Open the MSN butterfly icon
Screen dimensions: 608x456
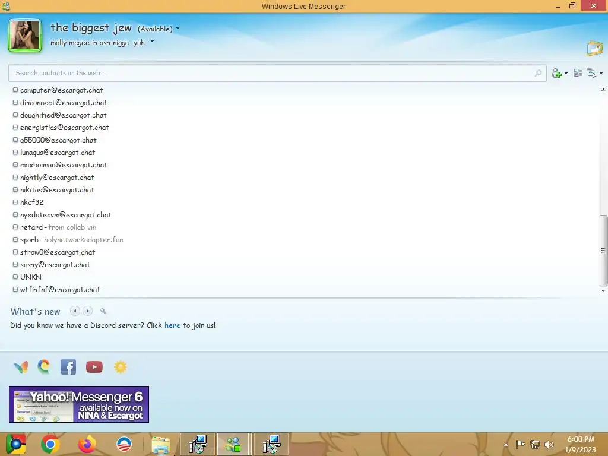(x=21, y=367)
